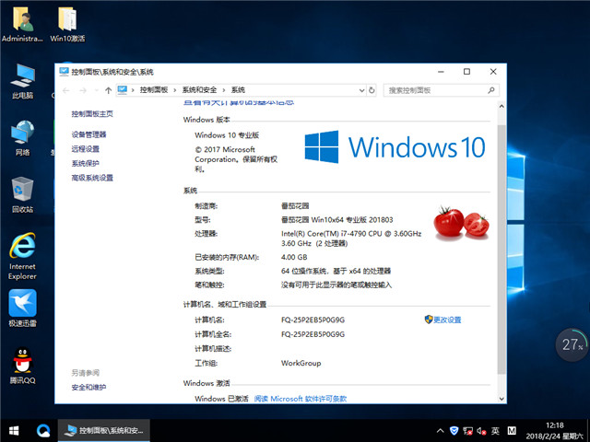Image resolution: width=590 pixels, height=442 pixels.
Task: Expand the chevron after 系统和安全 breadcrumb
Action: point(224,90)
